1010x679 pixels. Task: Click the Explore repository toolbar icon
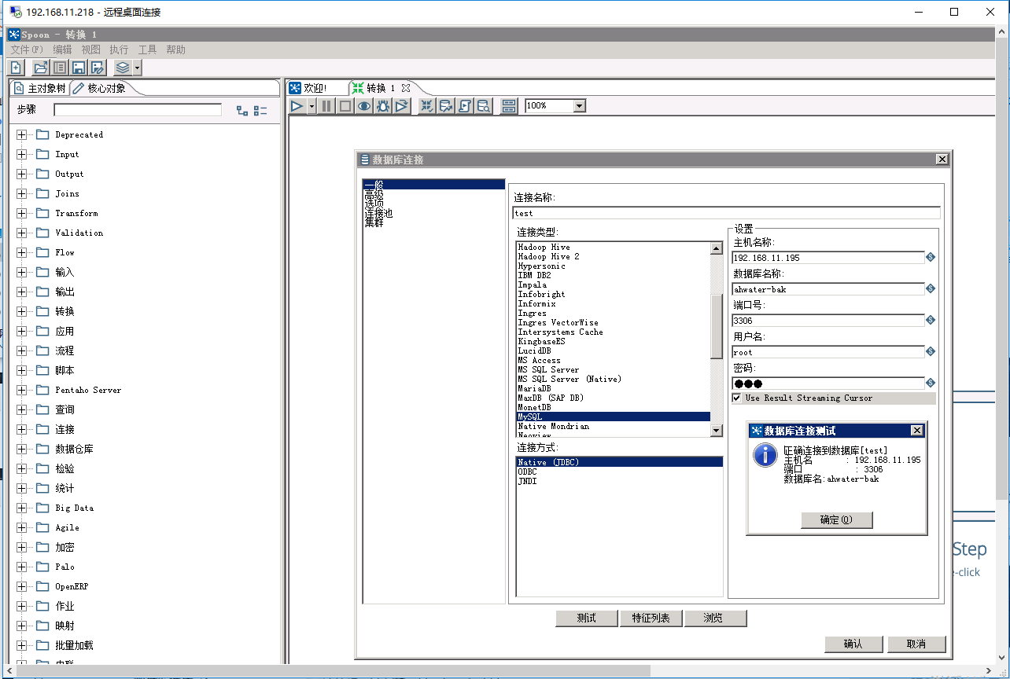60,68
